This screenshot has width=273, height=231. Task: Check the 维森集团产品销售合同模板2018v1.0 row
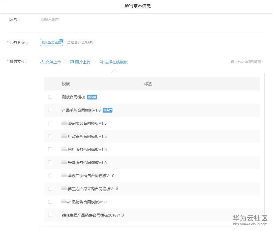50,215
